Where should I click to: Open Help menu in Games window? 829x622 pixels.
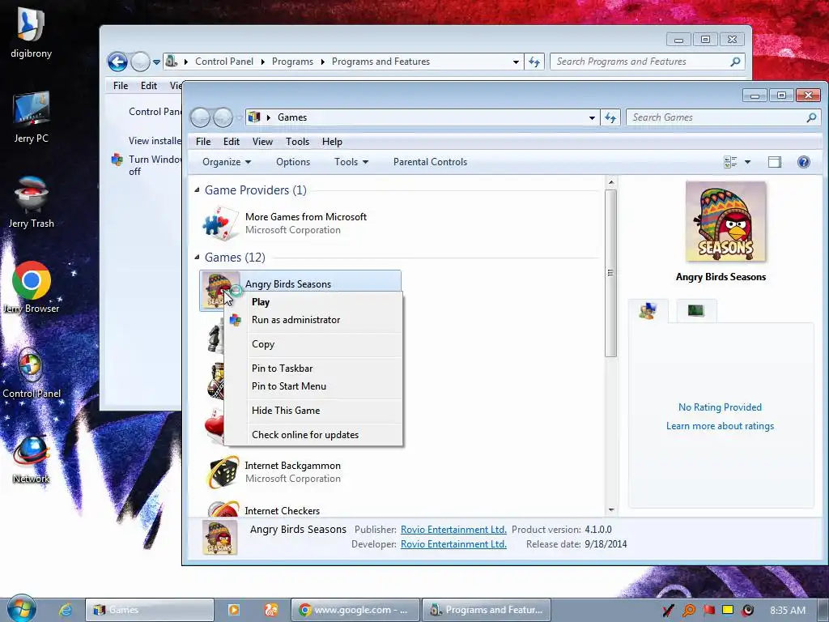click(x=332, y=142)
